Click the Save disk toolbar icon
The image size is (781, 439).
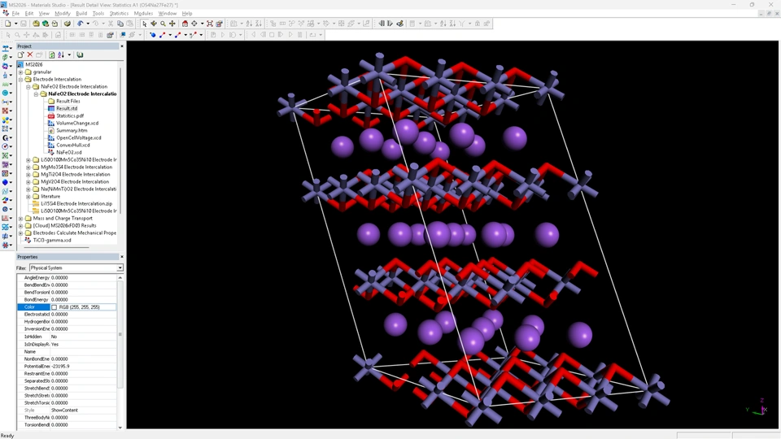[x=24, y=24]
